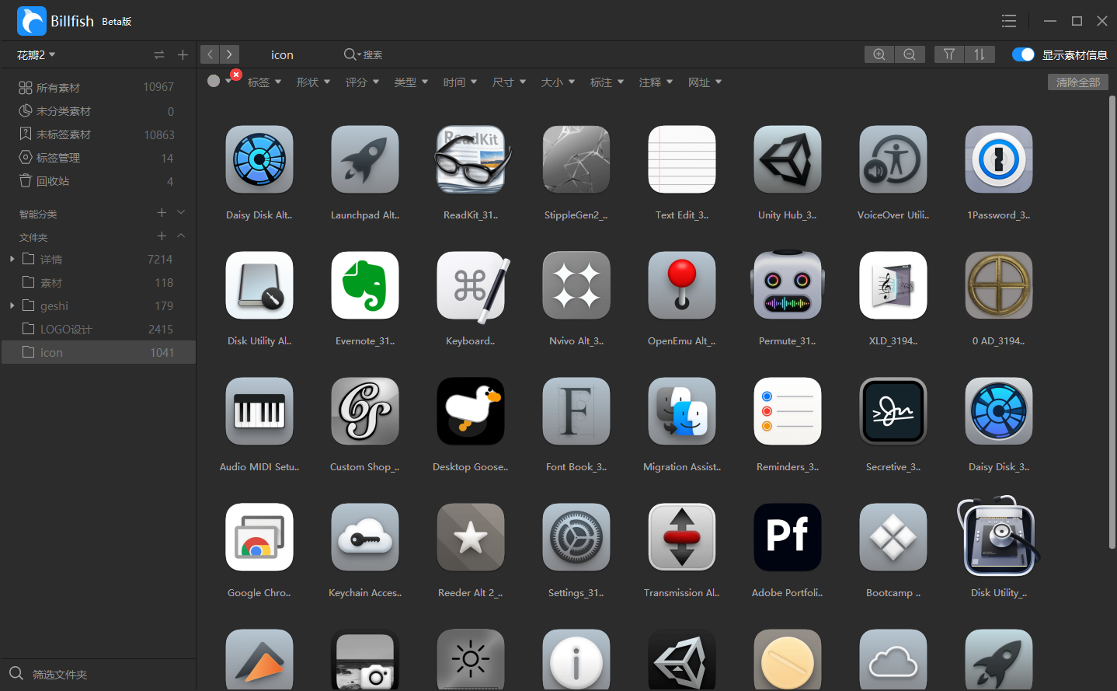Image resolution: width=1117 pixels, height=691 pixels.
Task: Click the filter folders search icon
Action: [16, 673]
